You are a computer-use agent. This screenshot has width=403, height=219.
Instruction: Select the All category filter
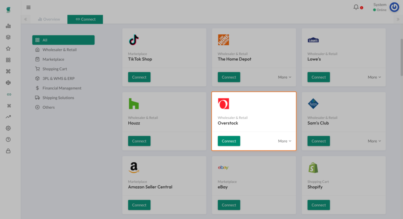coord(63,40)
